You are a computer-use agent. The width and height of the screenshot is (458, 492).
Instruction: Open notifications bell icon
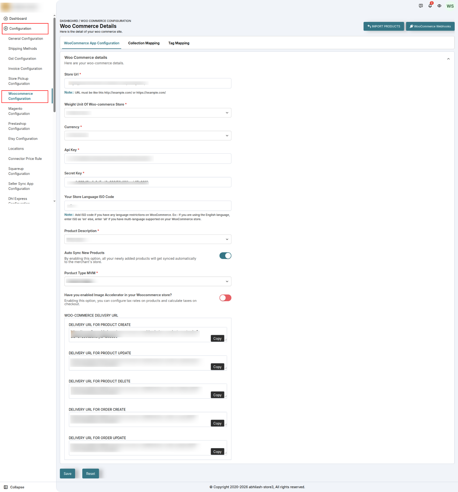[x=430, y=6]
